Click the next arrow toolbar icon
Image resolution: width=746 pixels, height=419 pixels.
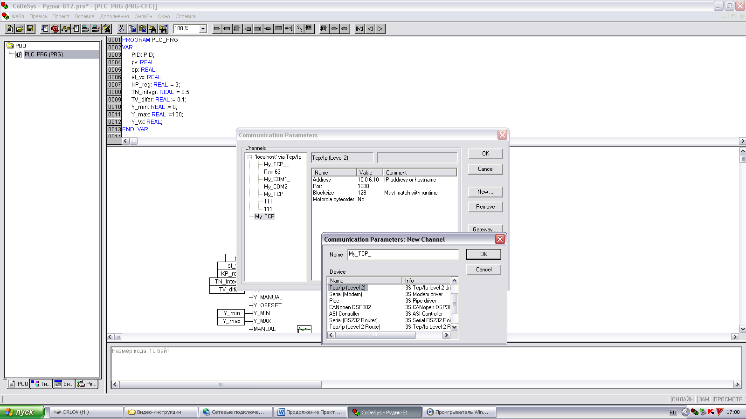pyautogui.click(x=380, y=28)
